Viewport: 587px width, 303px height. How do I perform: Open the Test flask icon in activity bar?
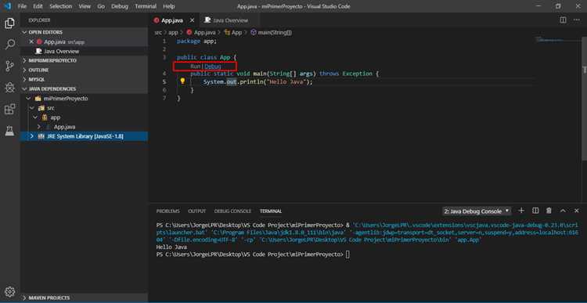(9, 131)
